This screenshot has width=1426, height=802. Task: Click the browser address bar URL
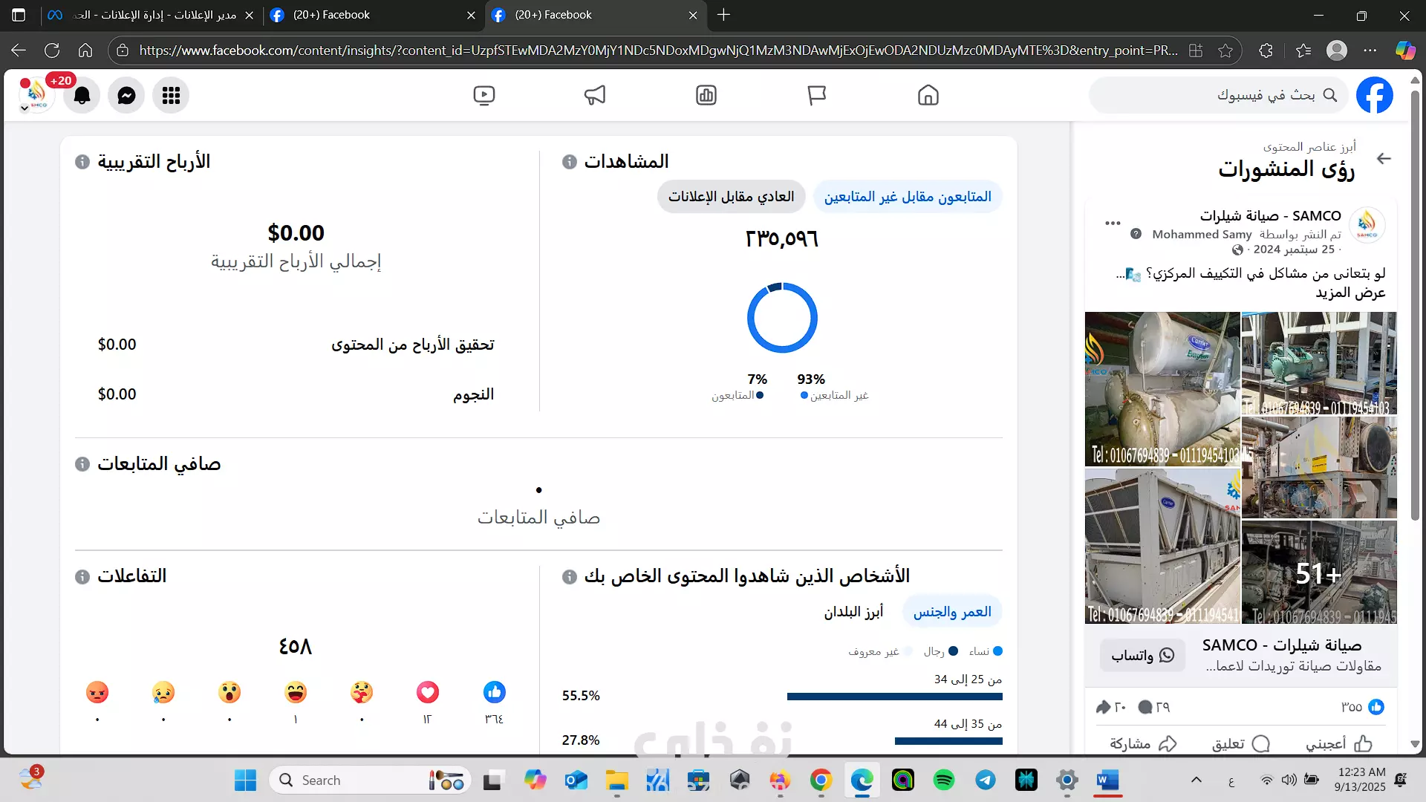coord(658,50)
